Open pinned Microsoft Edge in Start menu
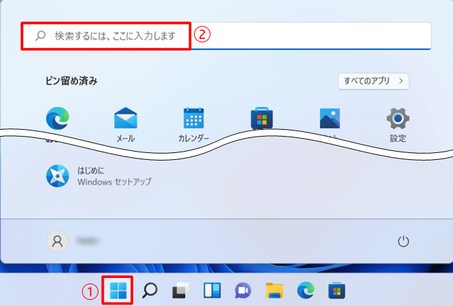The width and height of the screenshot is (453, 306). point(57,119)
